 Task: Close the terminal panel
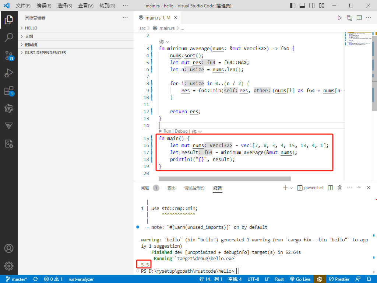pos(368,188)
